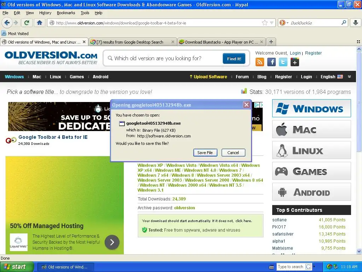The image size is (362, 272).
Task: Select Linux in the site navigation
Action: click(56, 76)
